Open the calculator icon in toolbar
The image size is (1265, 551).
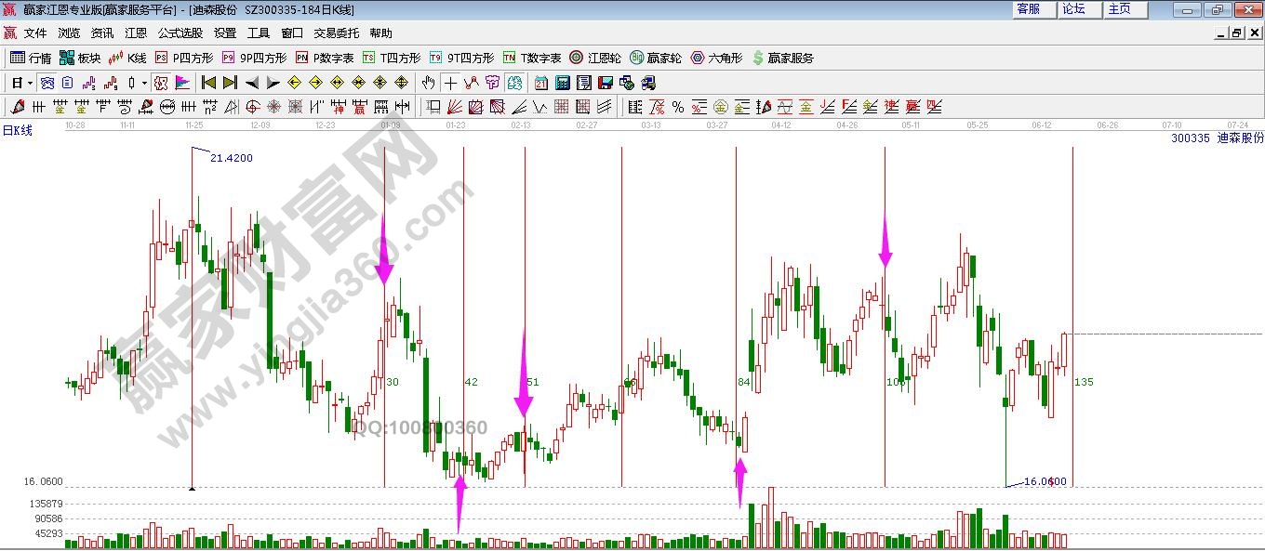(x=563, y=83)
